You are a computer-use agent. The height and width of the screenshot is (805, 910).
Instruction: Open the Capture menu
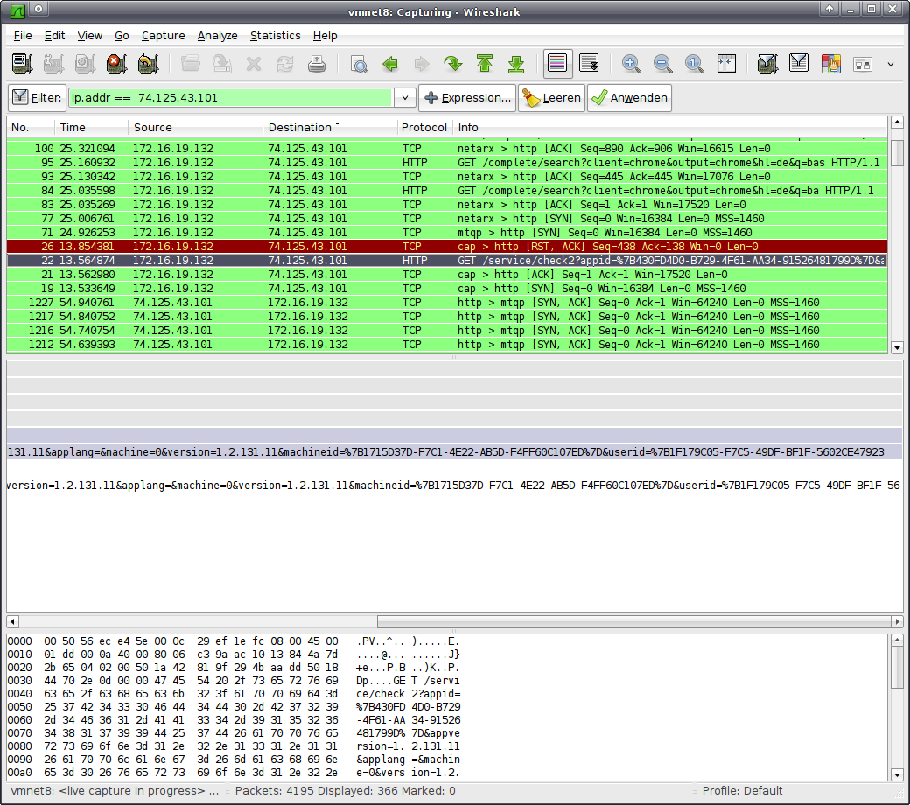tap(163, 35)
